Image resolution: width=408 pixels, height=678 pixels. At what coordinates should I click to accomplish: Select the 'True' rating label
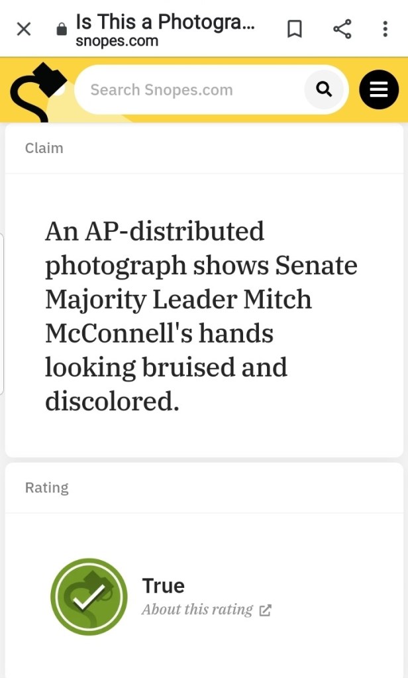(163, 586)
